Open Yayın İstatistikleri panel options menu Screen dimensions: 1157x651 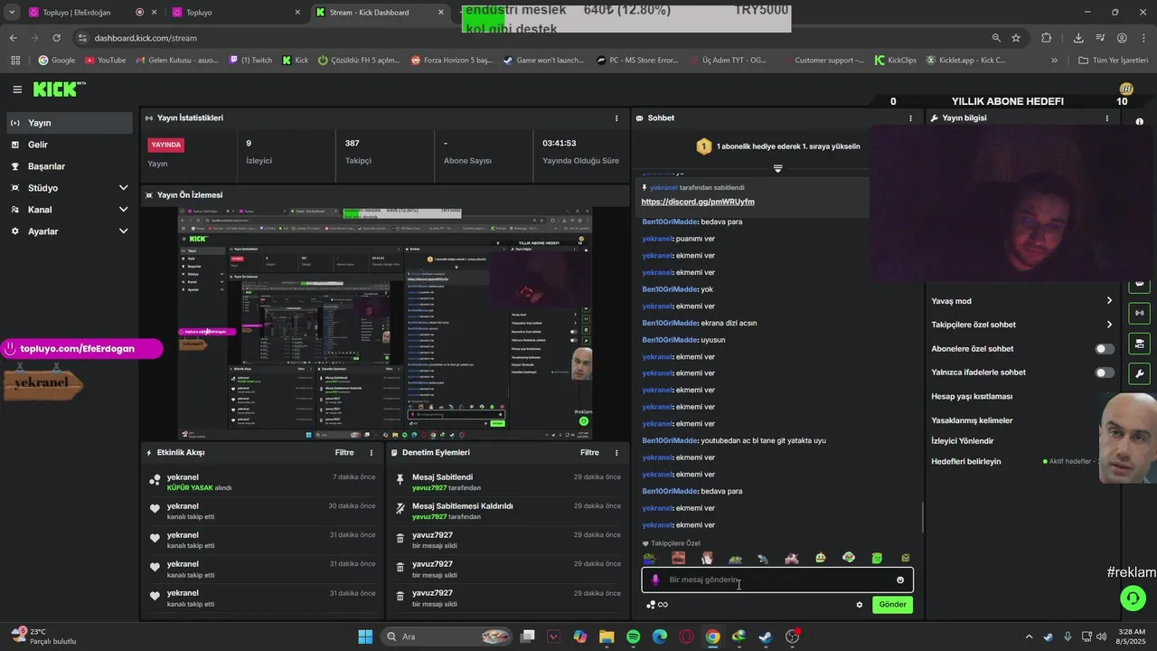click(616, 118)
